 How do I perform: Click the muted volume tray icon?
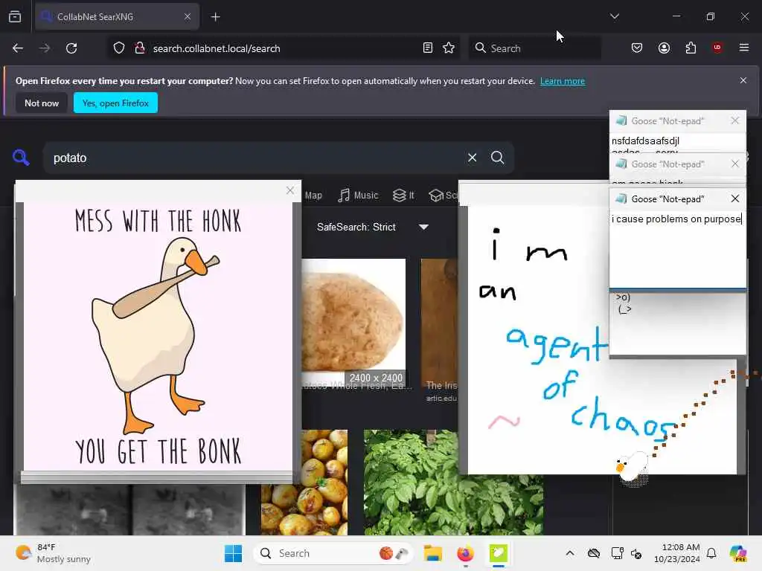click(x=636, y=553)
